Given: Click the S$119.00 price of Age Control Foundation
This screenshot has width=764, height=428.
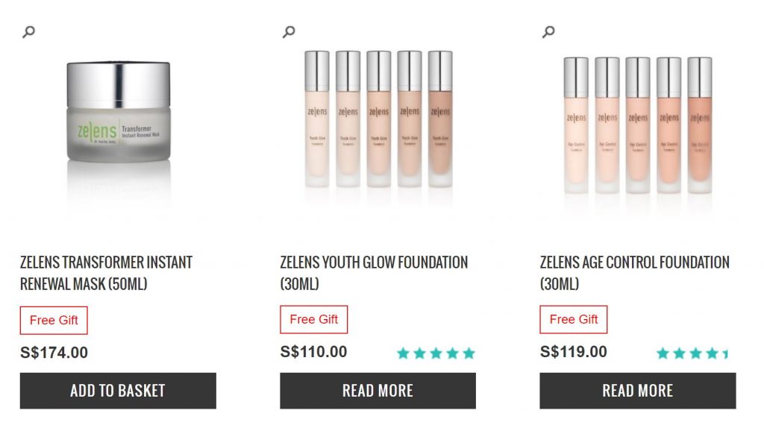Looking at the screenshot, I should coord(574,352).
